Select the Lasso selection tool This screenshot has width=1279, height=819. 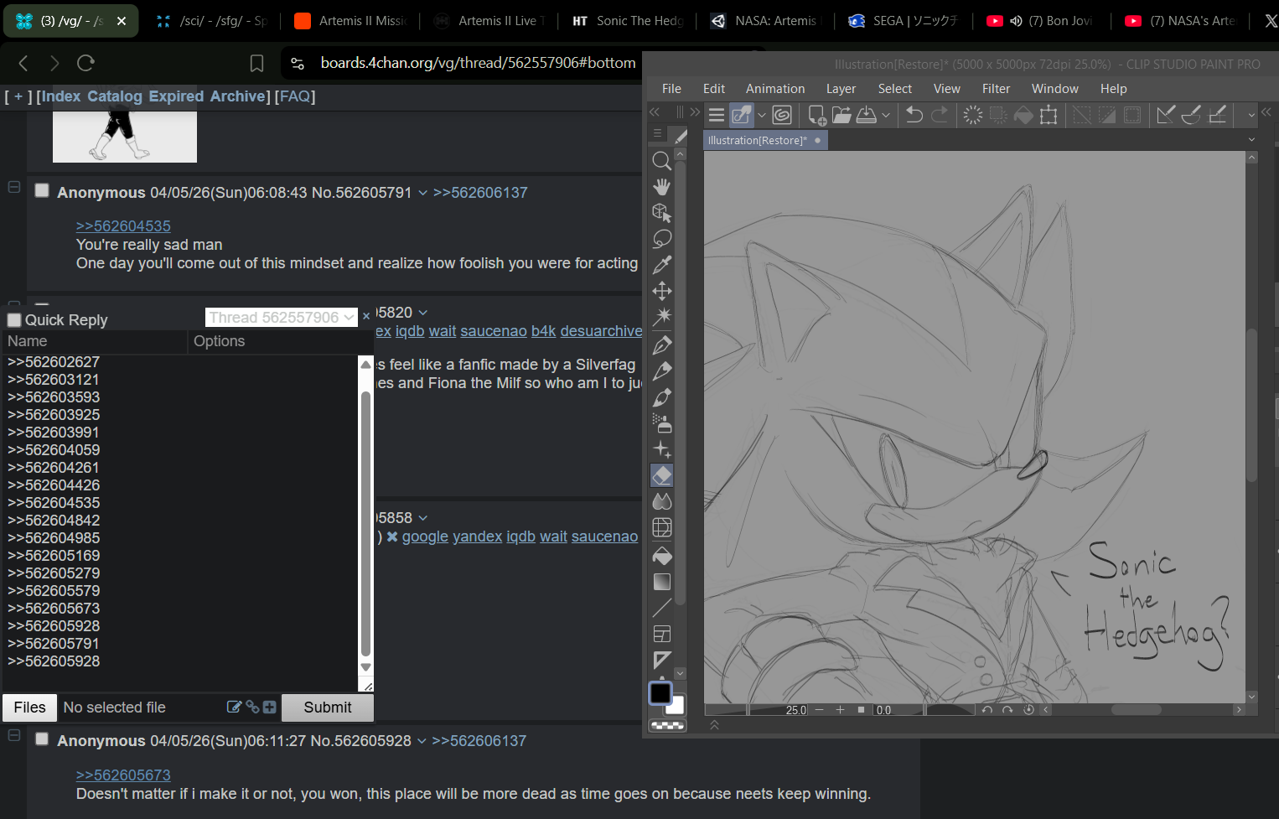662,239
